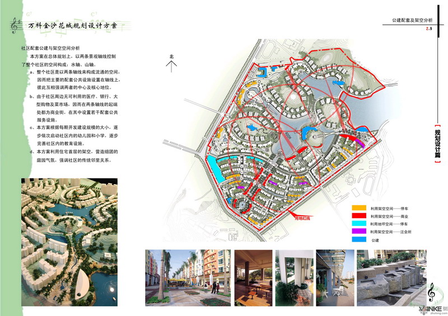Click the line 彼此互相强调两者的中心及核心地位
Image resolution: width=448 pixels, height=316 pixels.
74,88
